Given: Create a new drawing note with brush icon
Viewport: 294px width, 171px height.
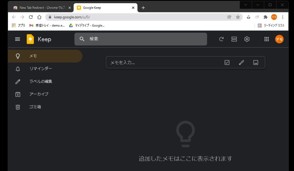Looking at the screenshot, I should coord(241,62).
